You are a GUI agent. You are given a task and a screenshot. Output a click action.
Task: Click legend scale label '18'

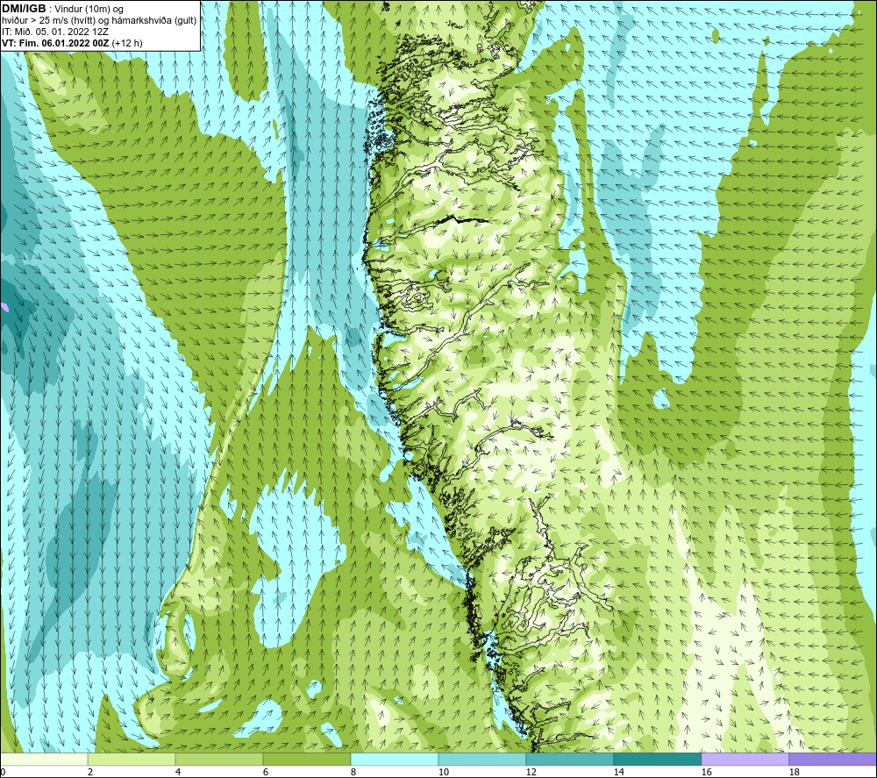pyautogui.click(x=794, y=773)
